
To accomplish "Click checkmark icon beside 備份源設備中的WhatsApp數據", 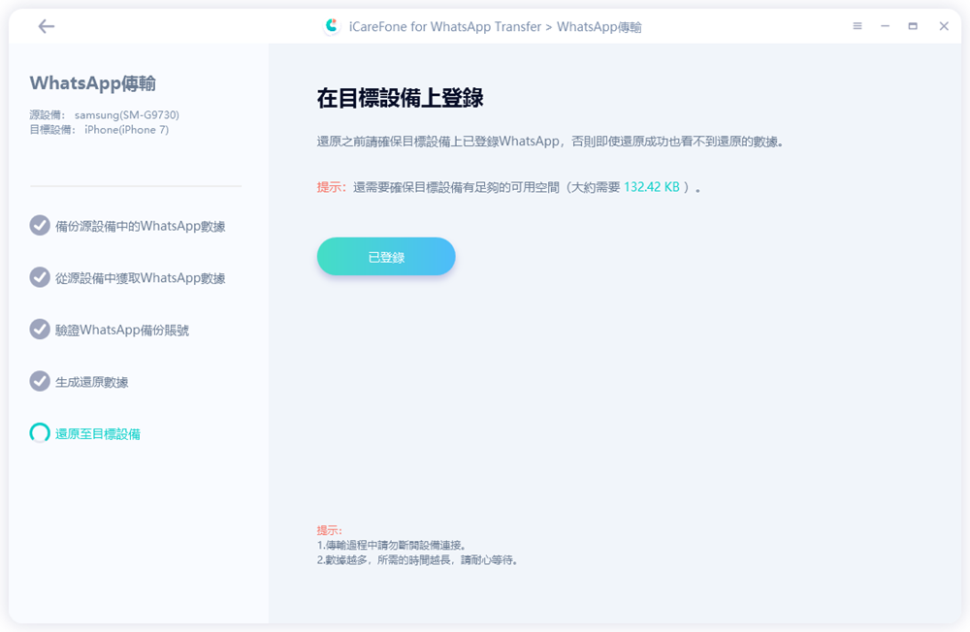I will tap(40, 226).
